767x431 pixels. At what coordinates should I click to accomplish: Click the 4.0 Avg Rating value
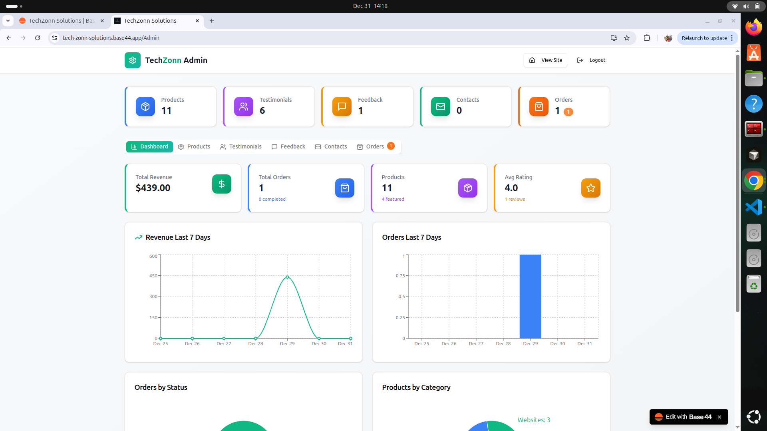[x=511, y=188]
